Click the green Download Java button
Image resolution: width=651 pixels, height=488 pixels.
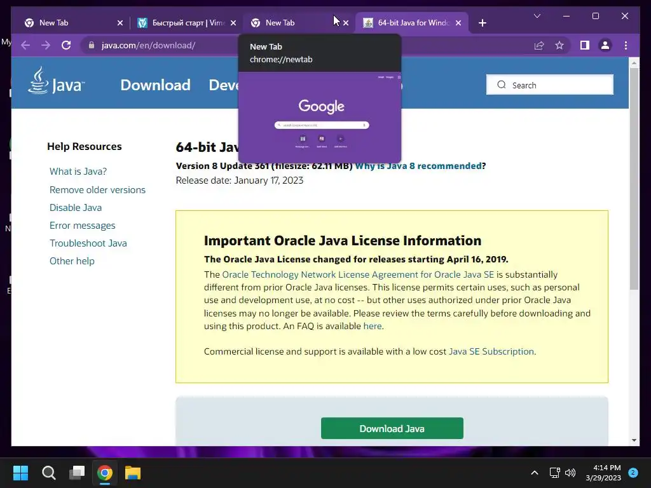(392, 428)
